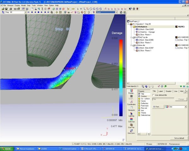
Task: Toggle the Contour property checkbox
Action: (139, 96)
